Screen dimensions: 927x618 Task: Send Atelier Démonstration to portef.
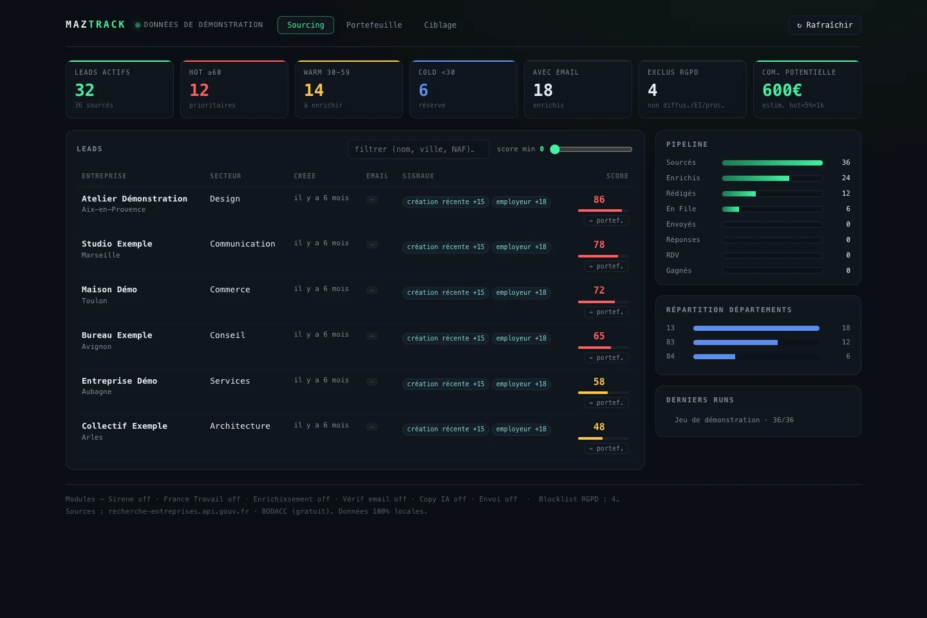(x=606, y=221)
